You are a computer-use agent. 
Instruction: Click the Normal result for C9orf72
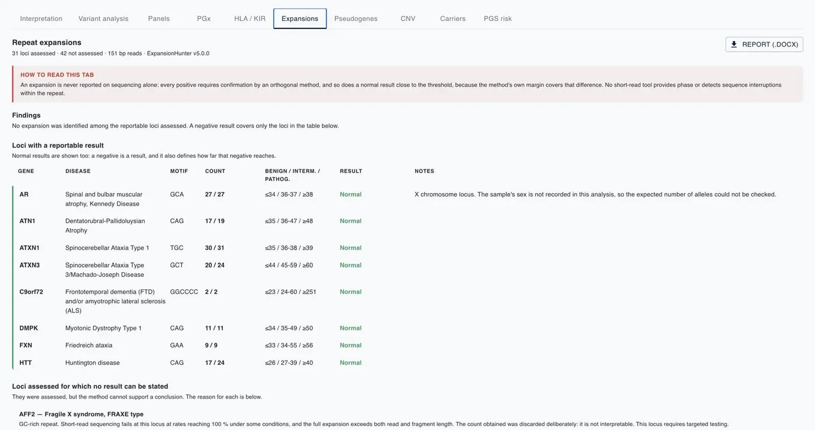coord(351,292)
